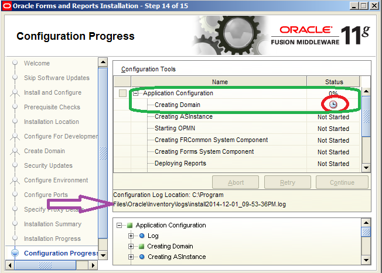Image resolution: width=382 pixels, height=273 pixels.
Task: Select the Creating ASInstance row in the table
Action: click(x=237, y=117)
